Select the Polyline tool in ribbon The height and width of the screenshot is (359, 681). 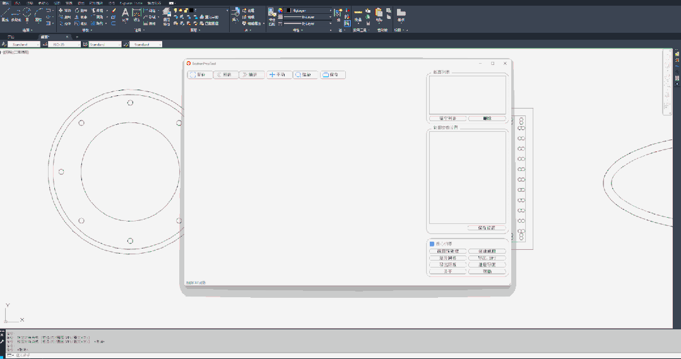pos(16,15)
